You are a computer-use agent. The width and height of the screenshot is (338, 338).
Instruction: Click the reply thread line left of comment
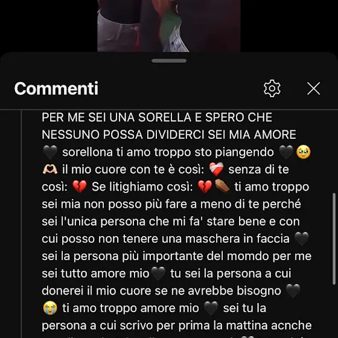[x=21, y=224]
